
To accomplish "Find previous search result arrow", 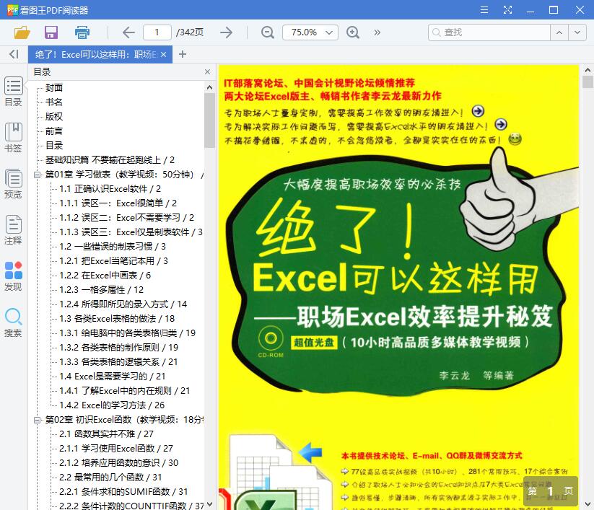I will point(559,32).
